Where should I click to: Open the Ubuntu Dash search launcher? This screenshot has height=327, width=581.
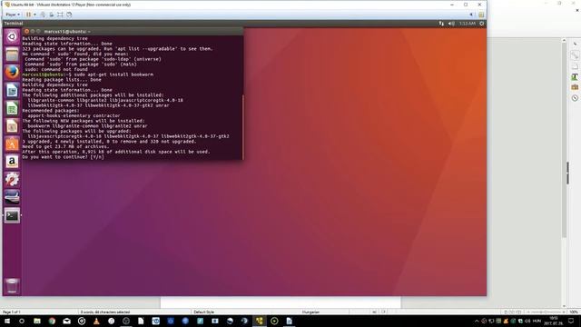tap(12, 36)
